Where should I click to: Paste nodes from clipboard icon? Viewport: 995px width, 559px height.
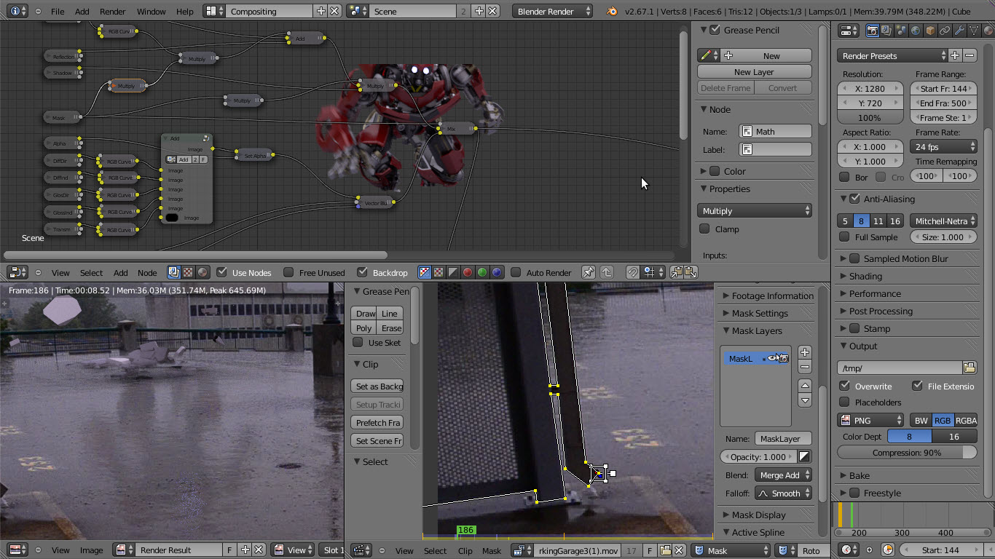(x=690, y=272)
